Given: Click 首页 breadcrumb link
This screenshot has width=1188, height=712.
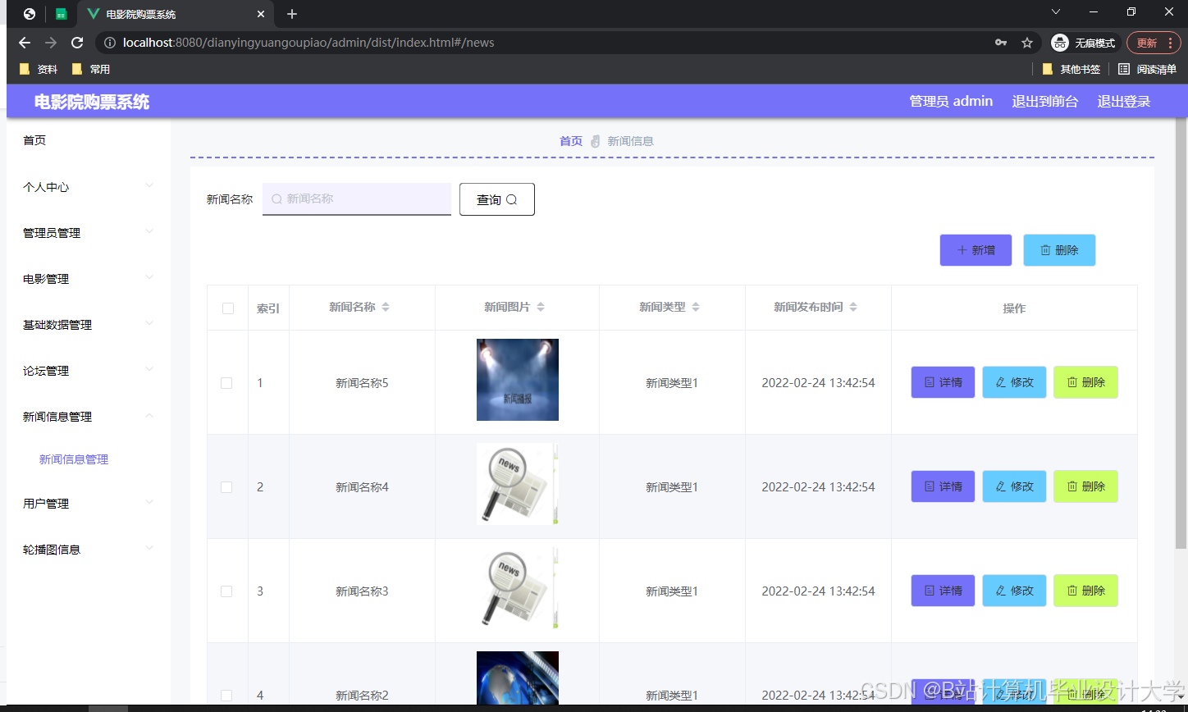Looking at the screenshot, I should point(571,141).
